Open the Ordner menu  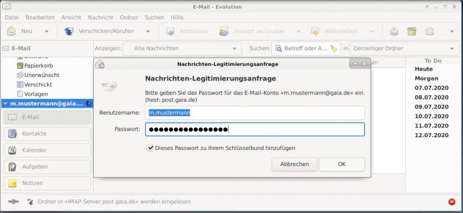pyautogui.click(x=129, y=17)
